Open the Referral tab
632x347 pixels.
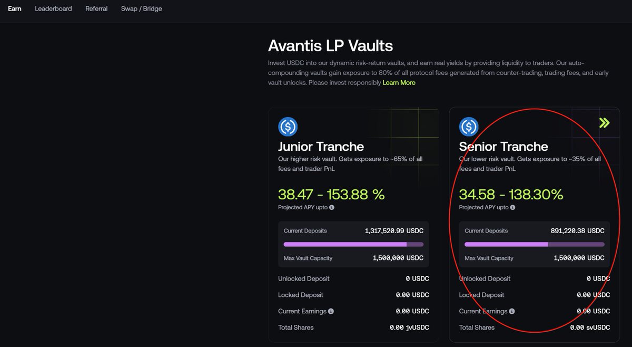(x=96, y=8)
